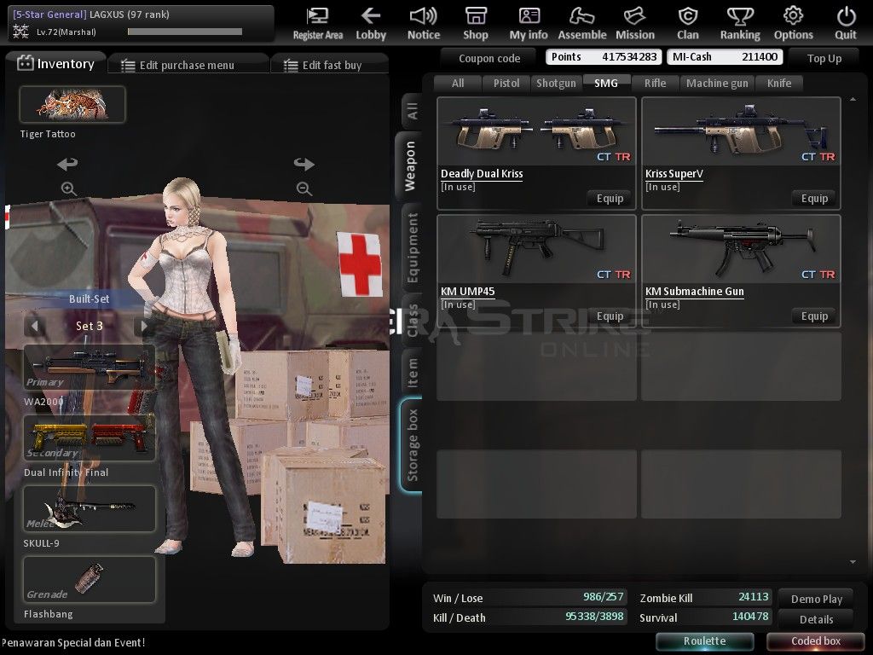This screenshot has height=655, width=873.
Task: Select the SMG weapon tab
Action: [606, 83]
